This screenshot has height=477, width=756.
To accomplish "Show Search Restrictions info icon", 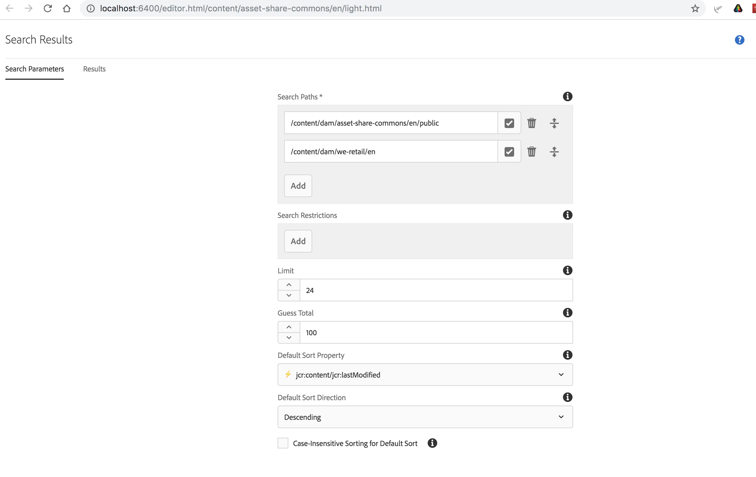I will (567, 215).
